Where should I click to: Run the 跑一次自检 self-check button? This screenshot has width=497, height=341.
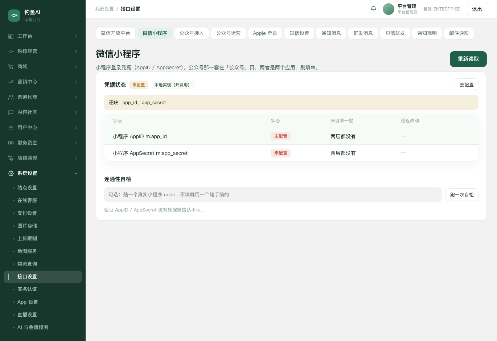click(x=462, y=195)
